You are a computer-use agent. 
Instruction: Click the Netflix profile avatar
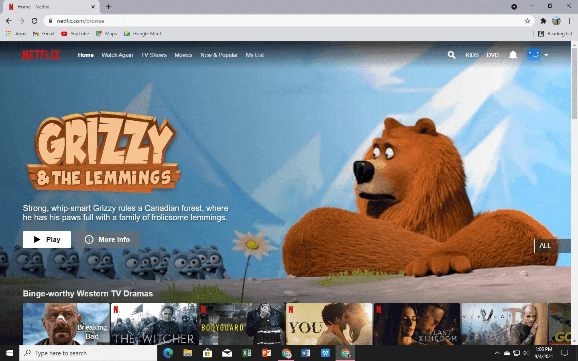tap(534, 55)
